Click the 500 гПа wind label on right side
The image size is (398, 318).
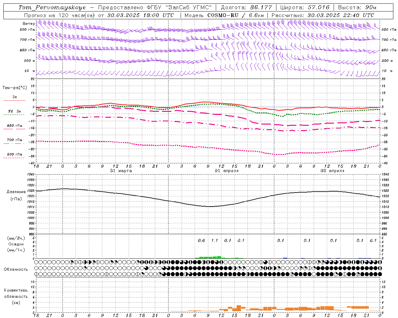point(389,30)
